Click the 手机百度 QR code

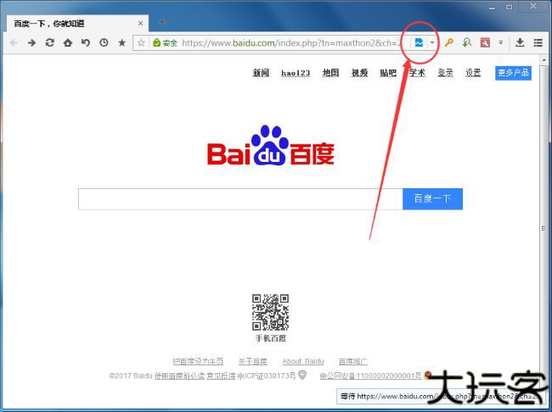coord(270,312)
